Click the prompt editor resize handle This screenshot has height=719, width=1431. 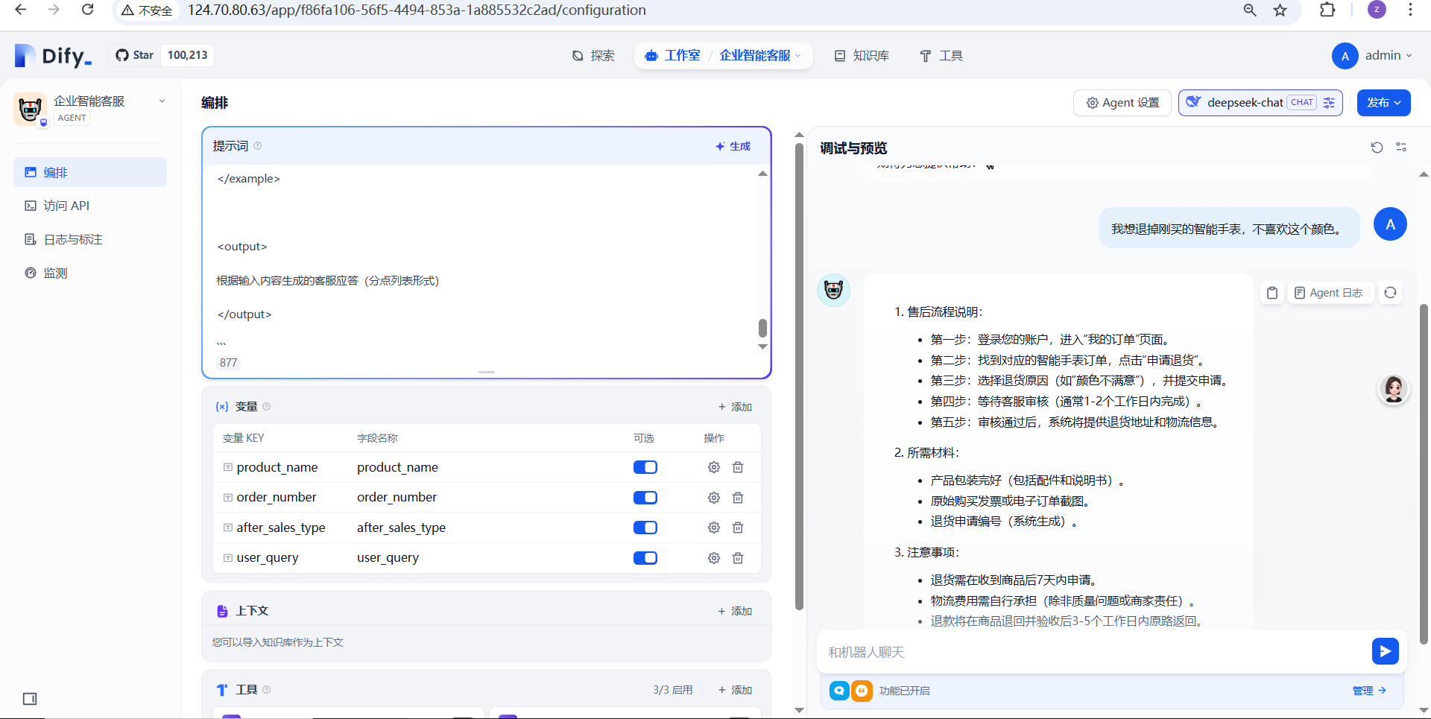(487, 372)
